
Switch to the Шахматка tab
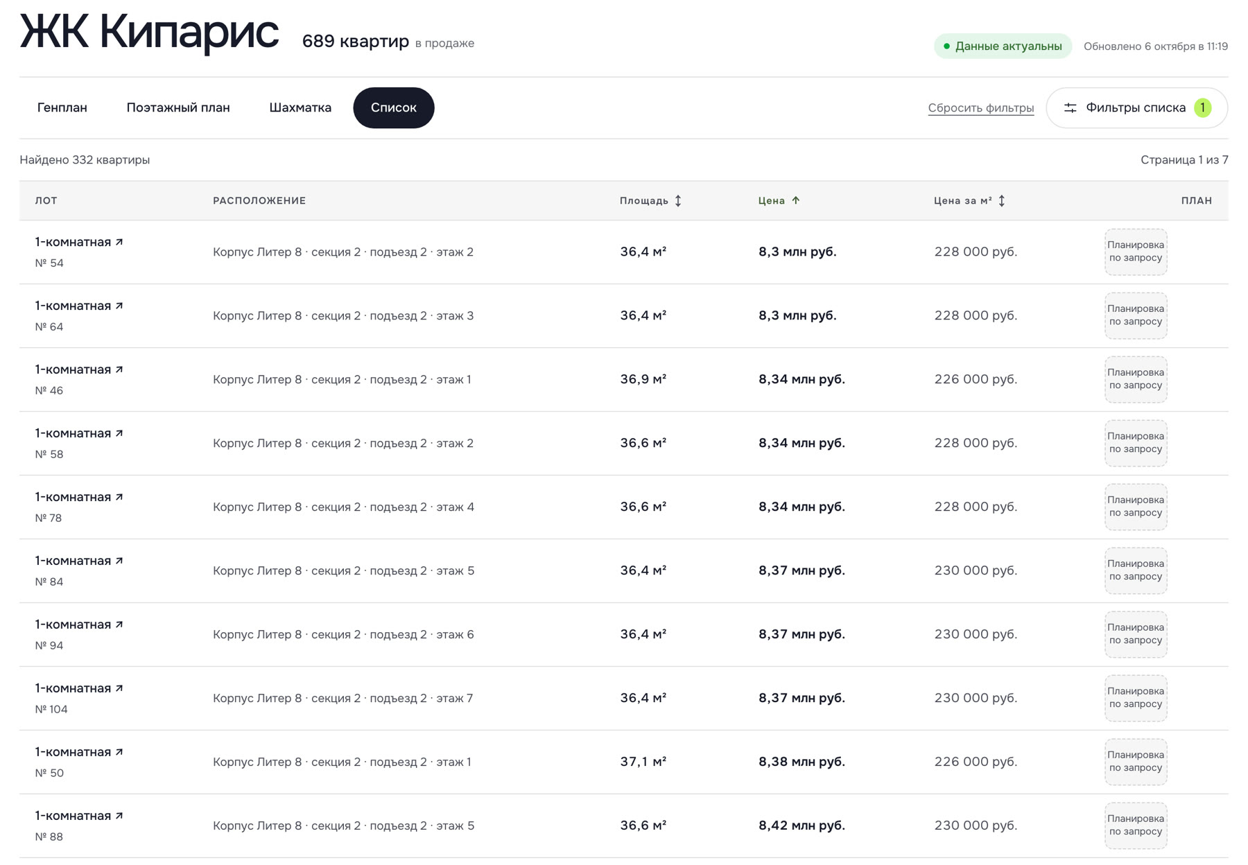pos(300,107)
